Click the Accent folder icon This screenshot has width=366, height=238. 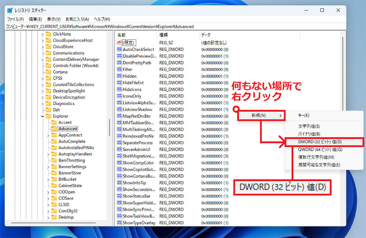(x=54, y=122)
